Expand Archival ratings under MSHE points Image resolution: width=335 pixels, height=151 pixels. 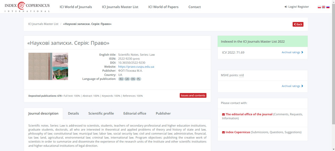[x=292, y=86]
